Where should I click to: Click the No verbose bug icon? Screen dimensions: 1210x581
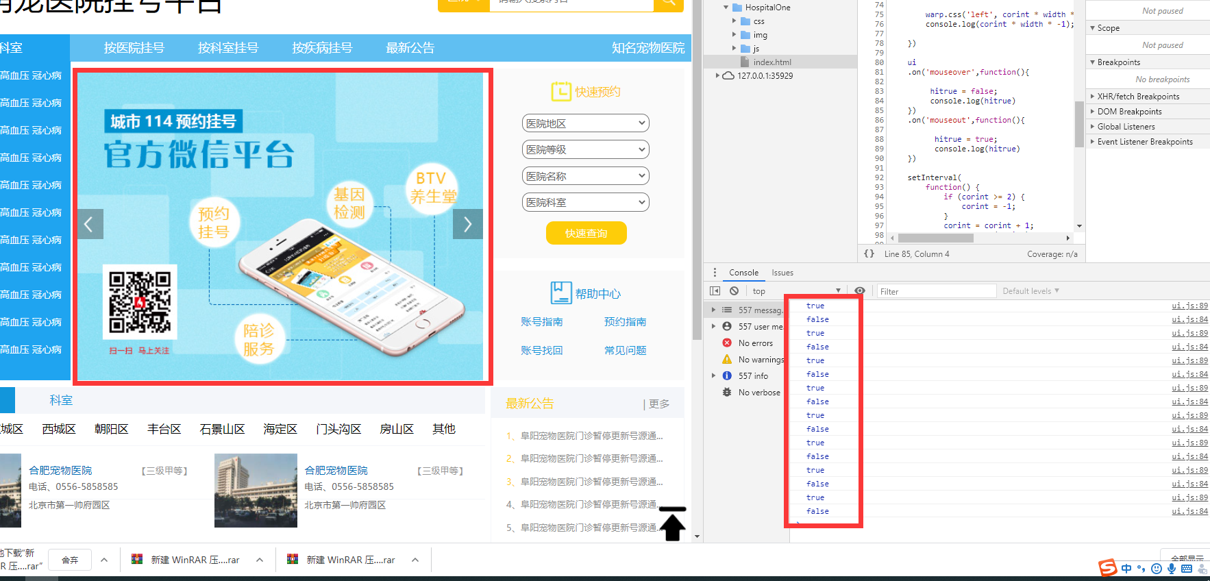(727, 393)
